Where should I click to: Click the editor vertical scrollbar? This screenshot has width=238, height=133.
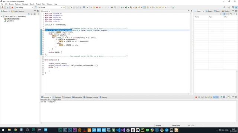[191, 53]
